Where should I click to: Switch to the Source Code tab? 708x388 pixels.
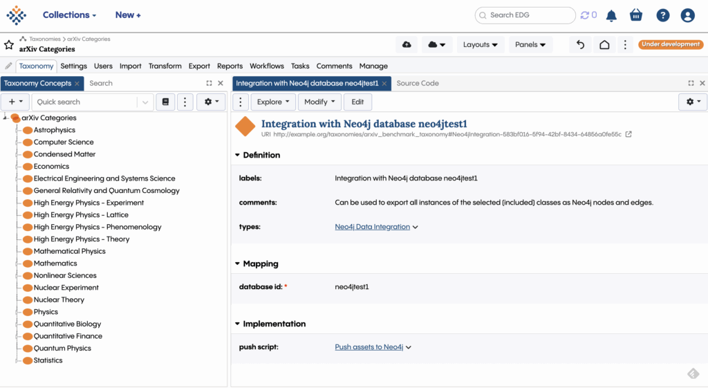point(418,83)
